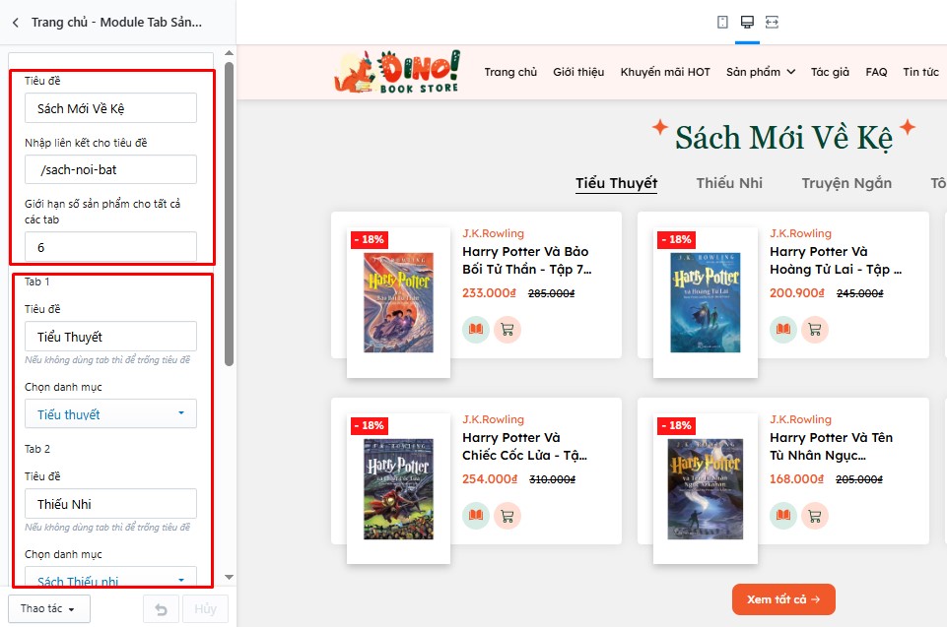
Task: Switch to desktop preview icon
Action: 747,23
